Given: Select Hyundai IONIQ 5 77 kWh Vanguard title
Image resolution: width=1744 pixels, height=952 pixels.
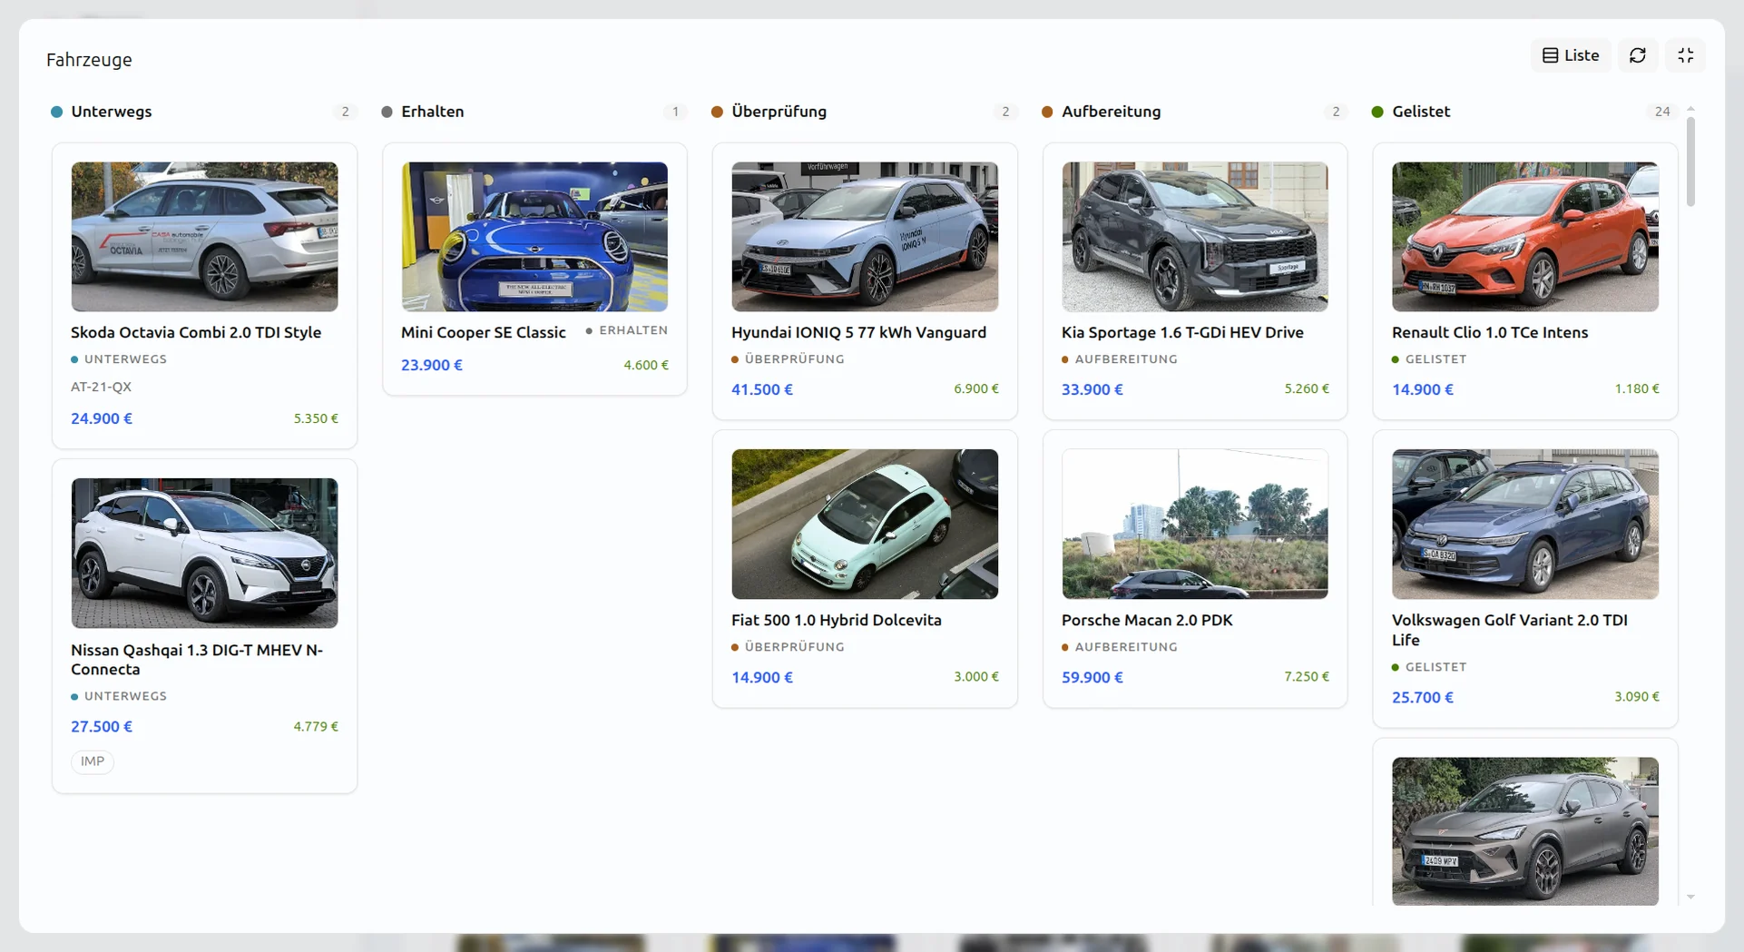Looking at the screenshot, I should click(x=858, y=332).
